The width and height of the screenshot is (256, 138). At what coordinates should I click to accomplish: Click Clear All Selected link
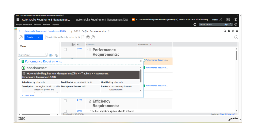click(x=227, y=114)
